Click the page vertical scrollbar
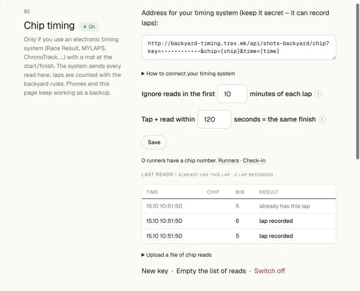Viewport: 360px width, 291px height. pyautogui.click(x=358, y=81)
